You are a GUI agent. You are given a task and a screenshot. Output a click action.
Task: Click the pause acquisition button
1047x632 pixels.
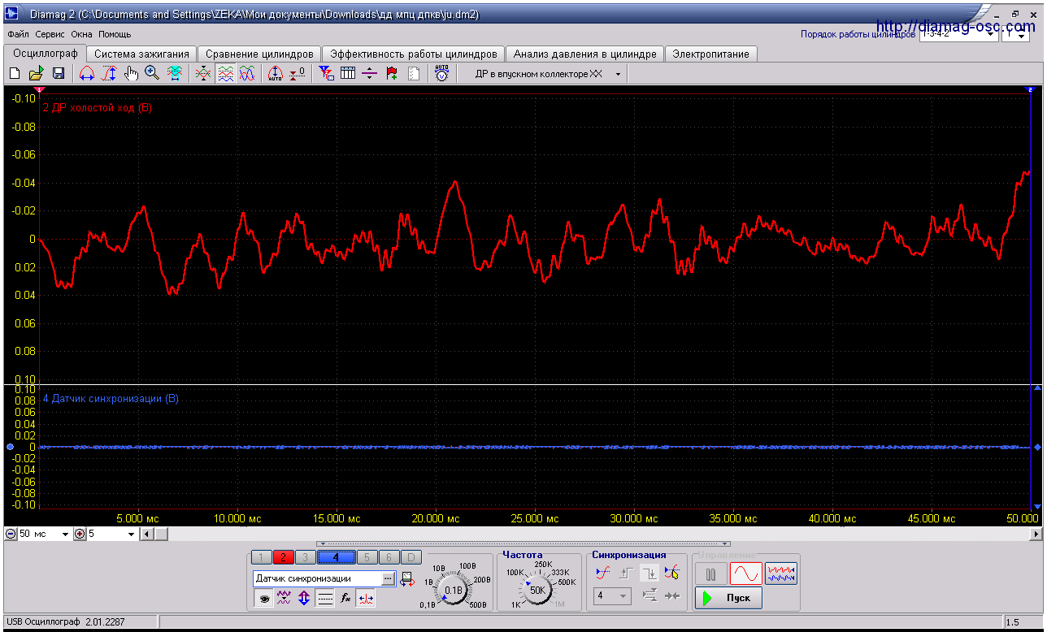tap(711, 574)
